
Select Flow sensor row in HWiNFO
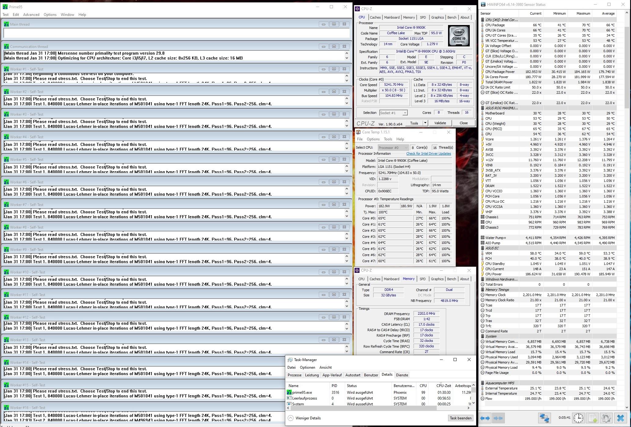(548, 399)
